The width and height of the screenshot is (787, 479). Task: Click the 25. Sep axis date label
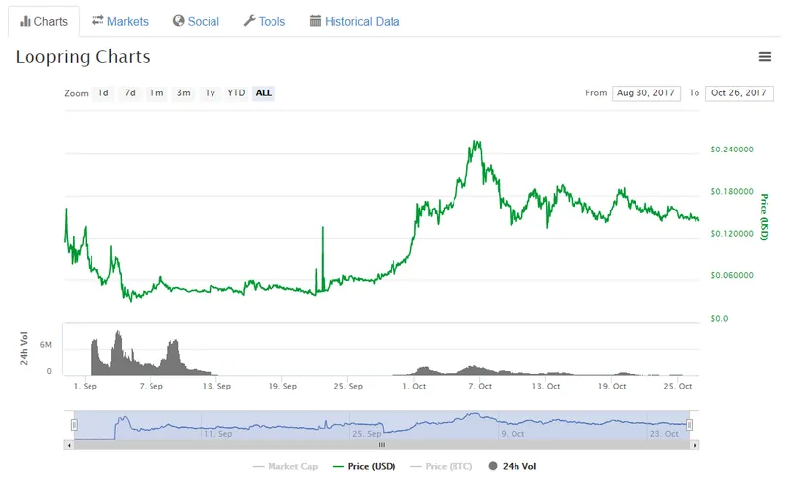[348, 387]
